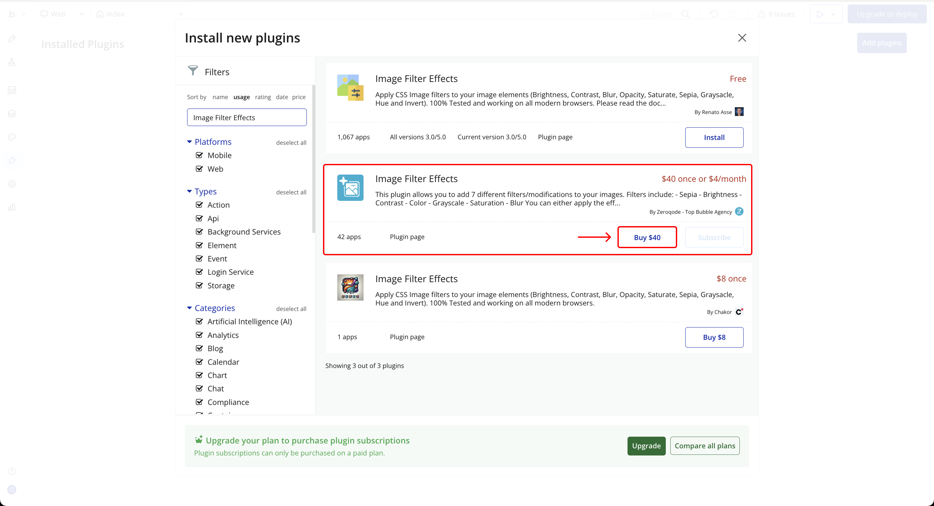Click the free Image Filter Effects plugin thumbnail

350,88
